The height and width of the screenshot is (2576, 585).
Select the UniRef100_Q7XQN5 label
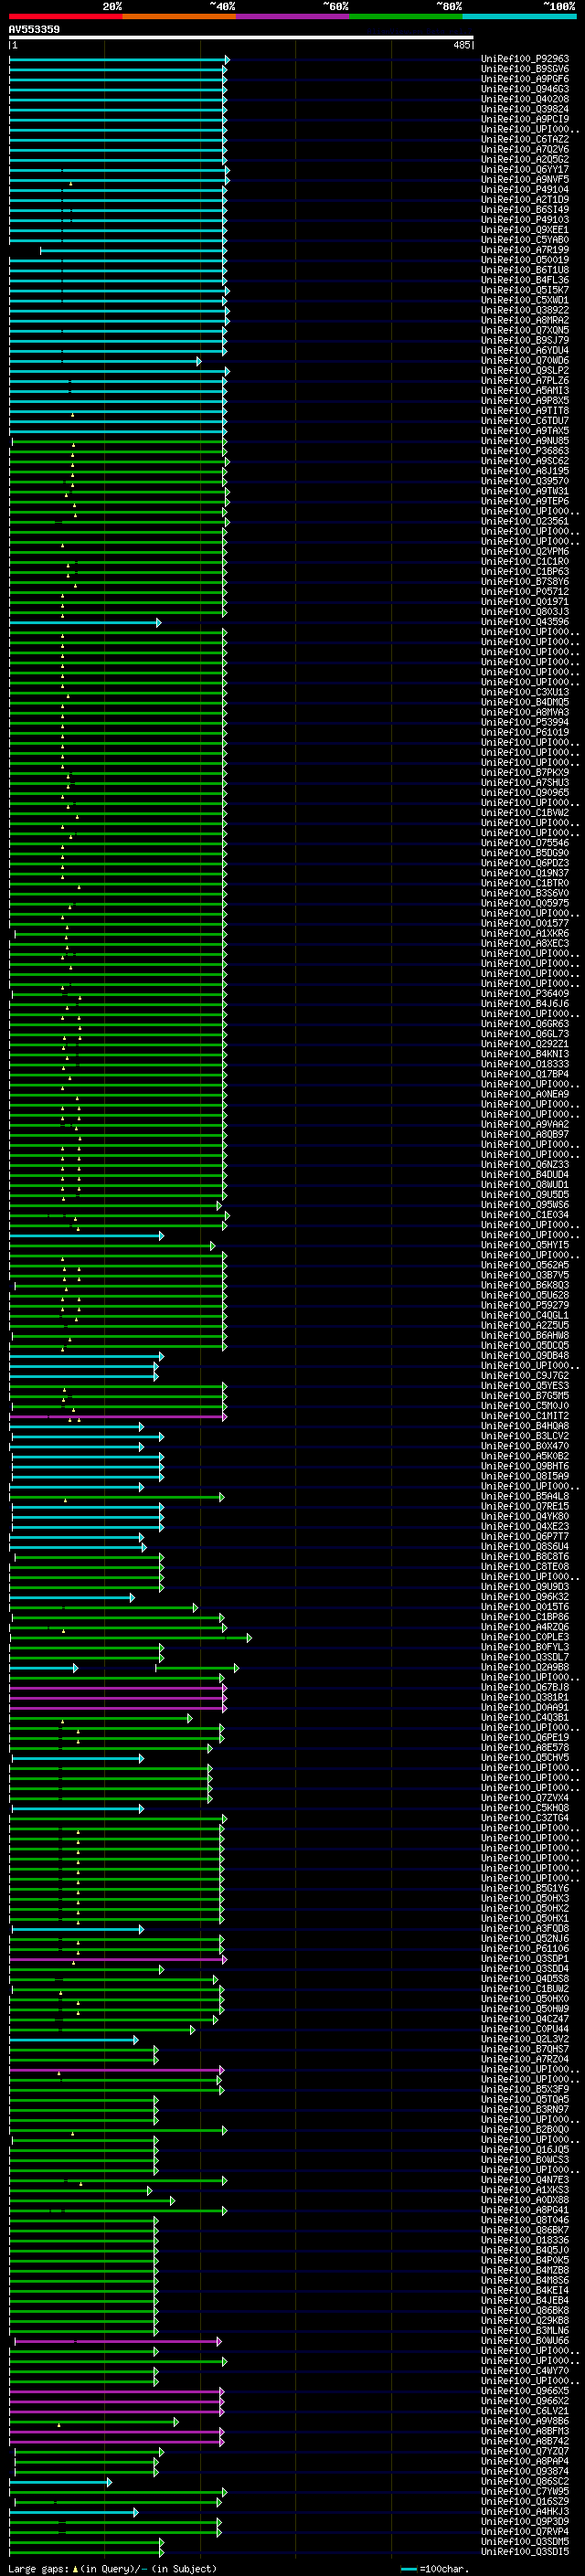click(525, 330)
